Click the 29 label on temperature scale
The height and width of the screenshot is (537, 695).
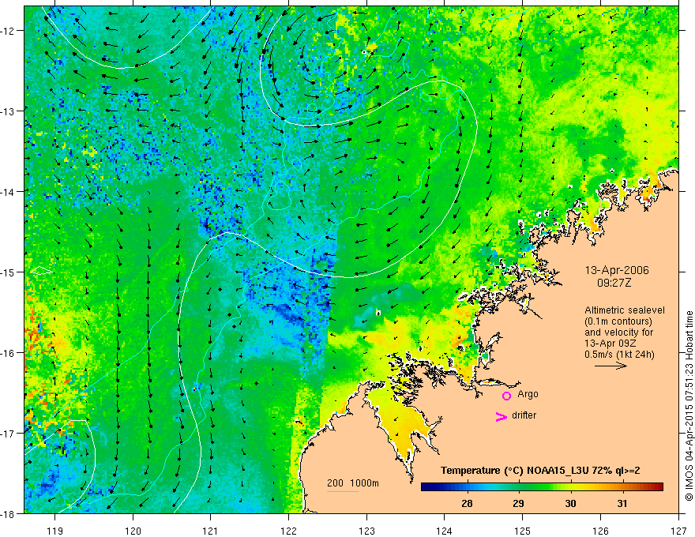point(518,503)
